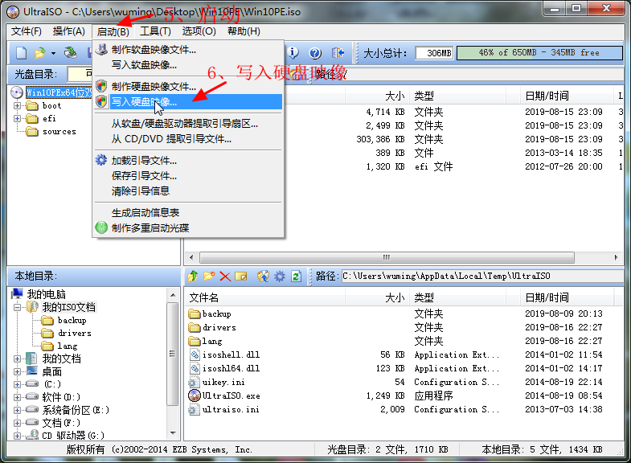Expand the efi folder in disc tree
631x463 pixels.
tap(18, 118)
